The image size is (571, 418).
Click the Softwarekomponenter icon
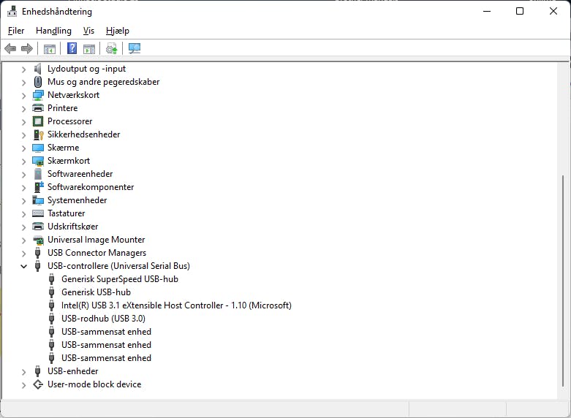tap(38, 187)
